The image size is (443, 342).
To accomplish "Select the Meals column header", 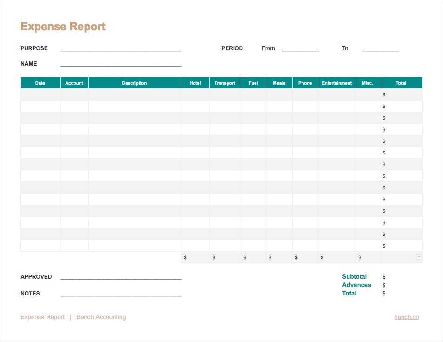I will [279, 83].
